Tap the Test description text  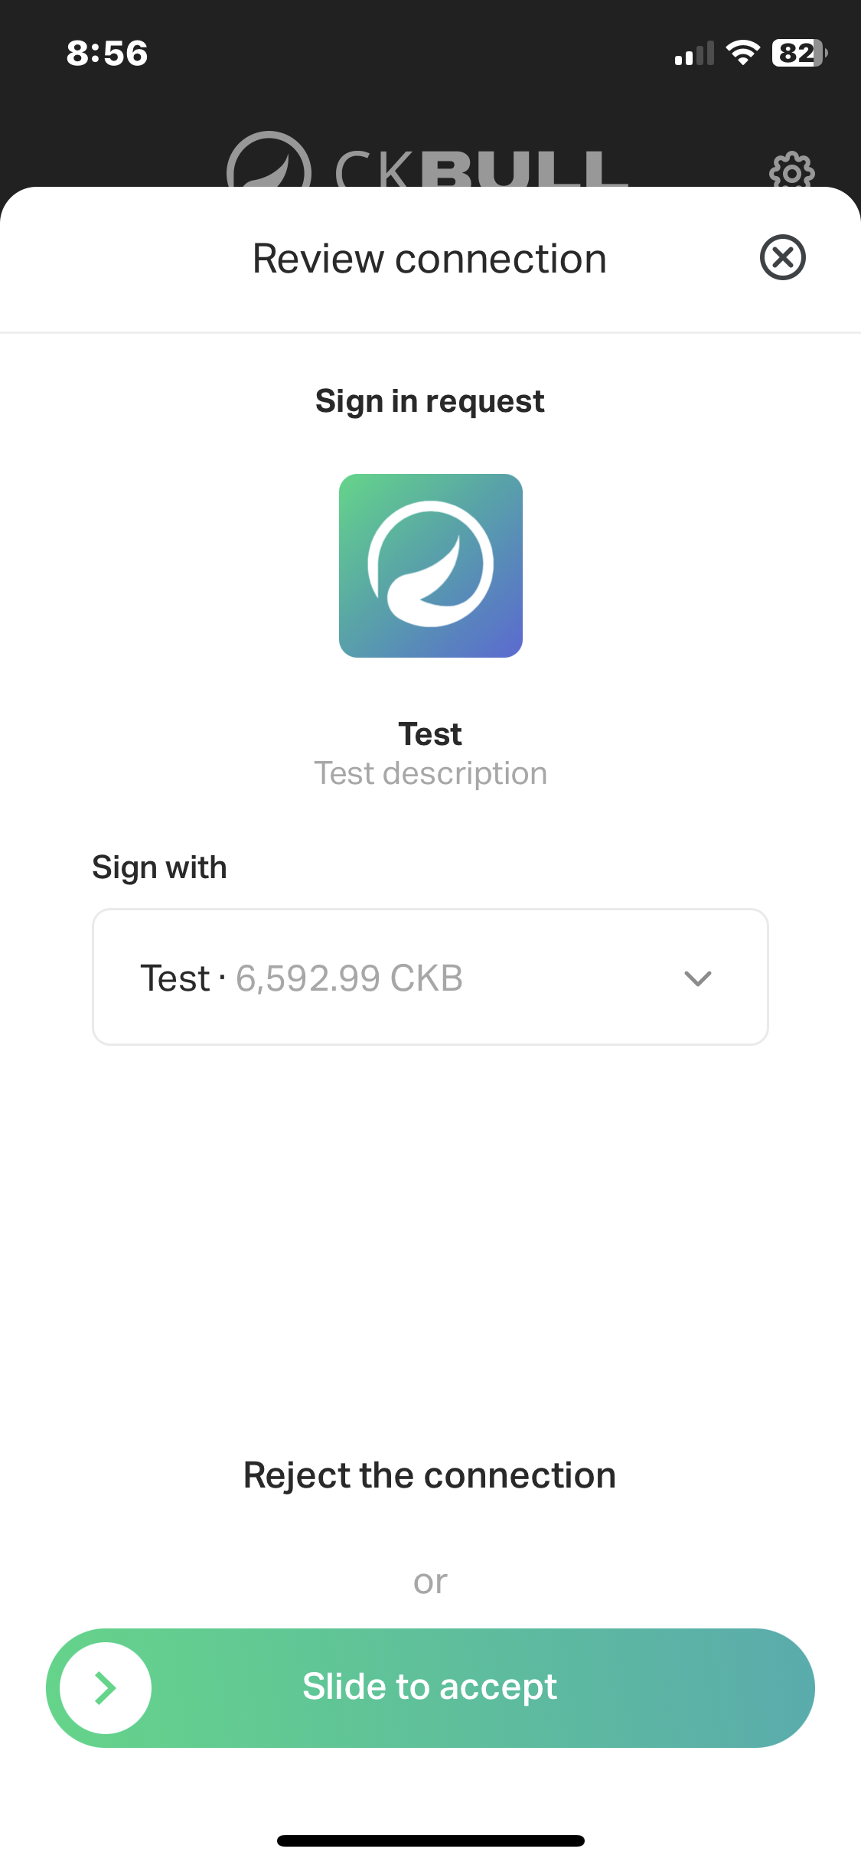(x=430, y=773)
